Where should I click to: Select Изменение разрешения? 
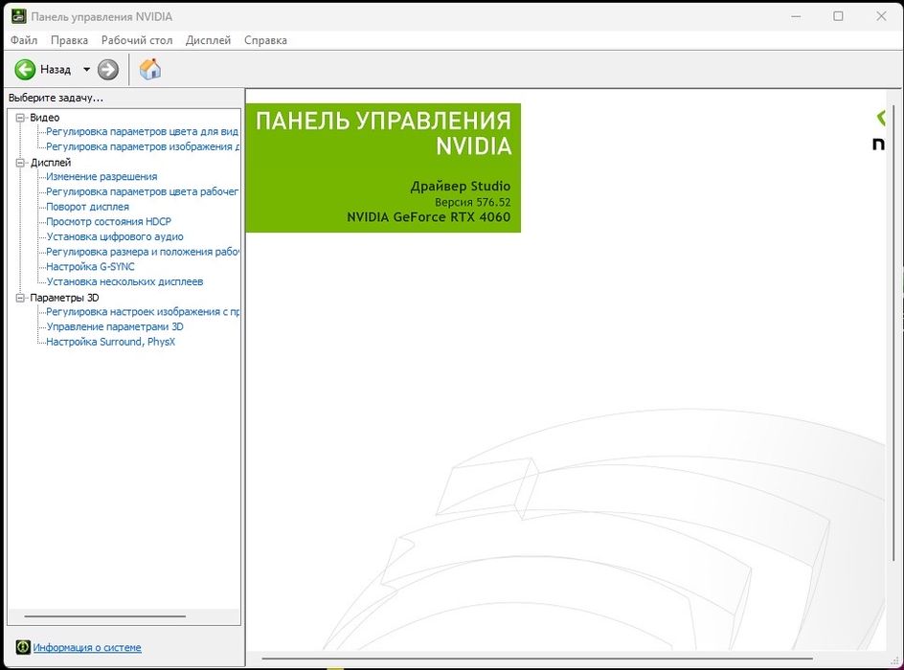pos(102,177)
